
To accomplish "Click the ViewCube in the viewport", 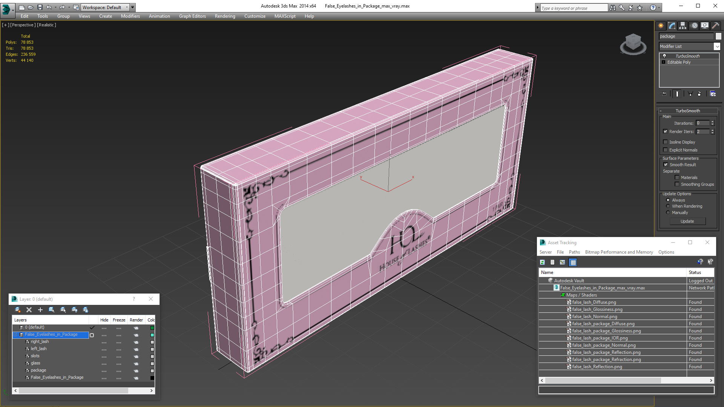I will click(x=633, y=44).
